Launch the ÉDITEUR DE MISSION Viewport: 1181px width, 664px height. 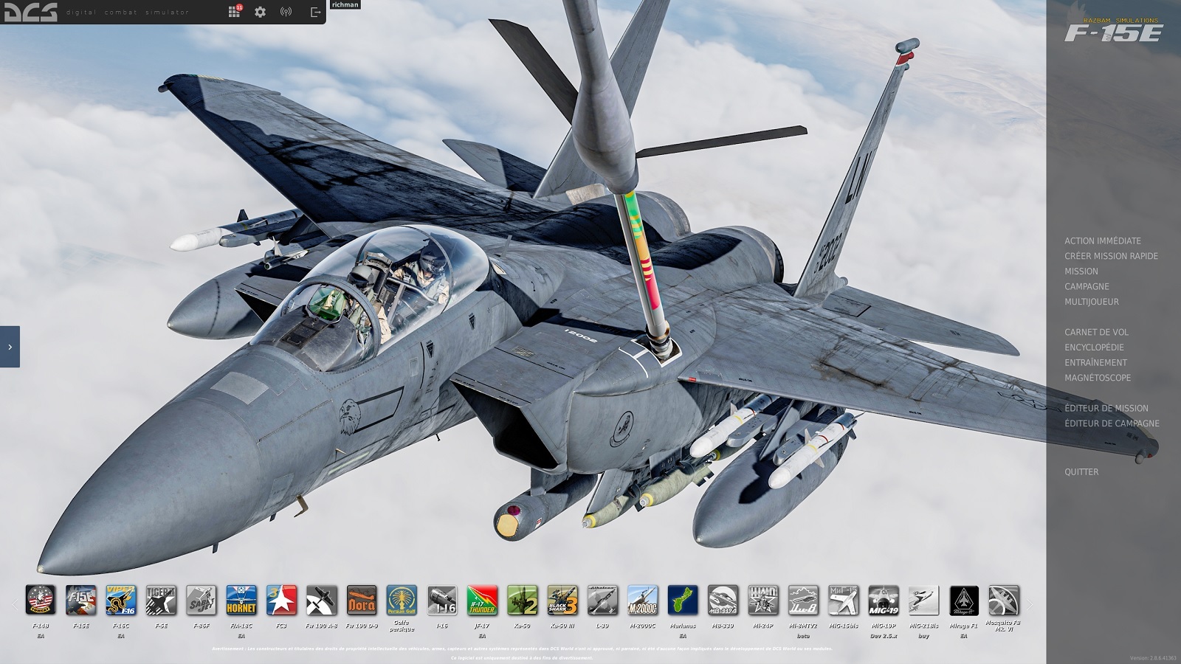pos(1106,408)
